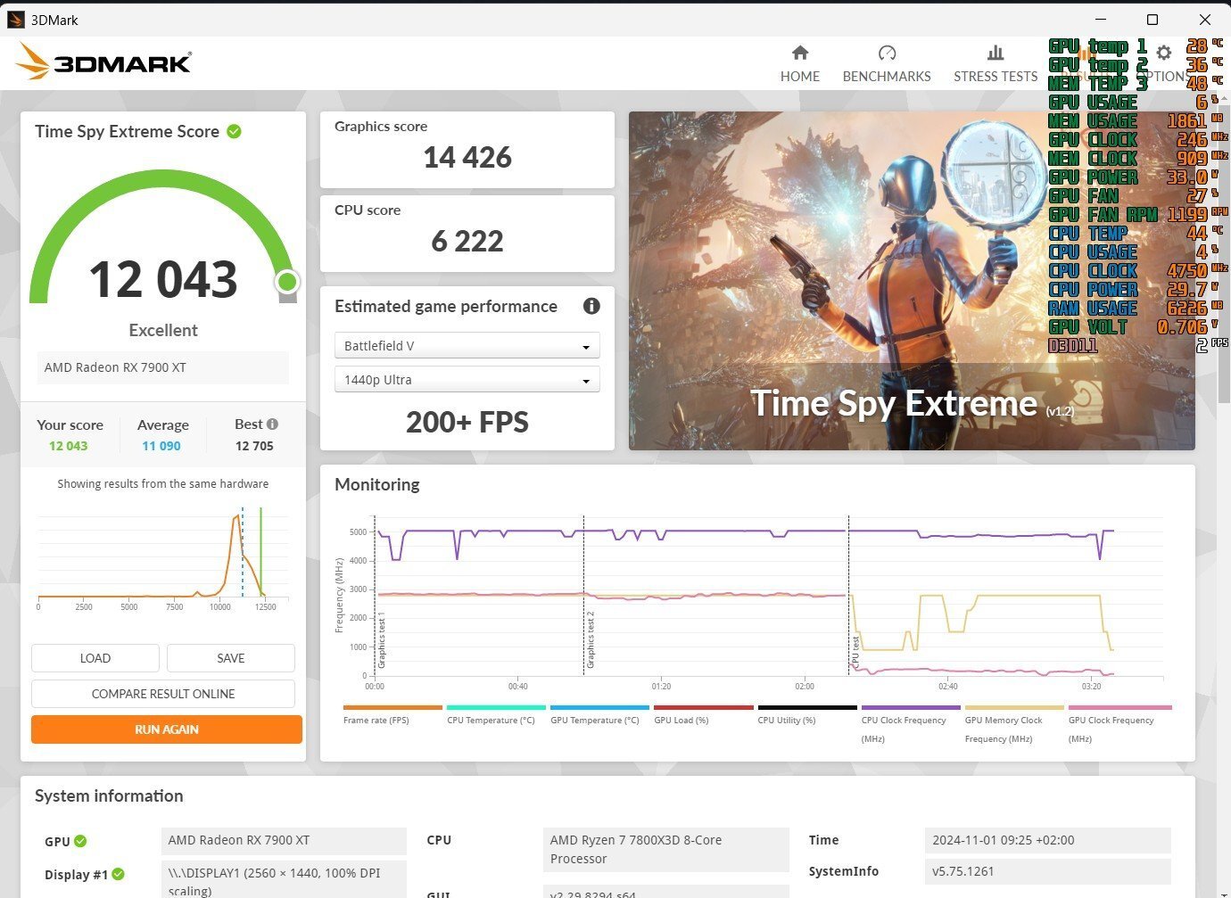Toggle GPU Clock Frequency legend series

pyautogui.click(x=1119, y=724)
